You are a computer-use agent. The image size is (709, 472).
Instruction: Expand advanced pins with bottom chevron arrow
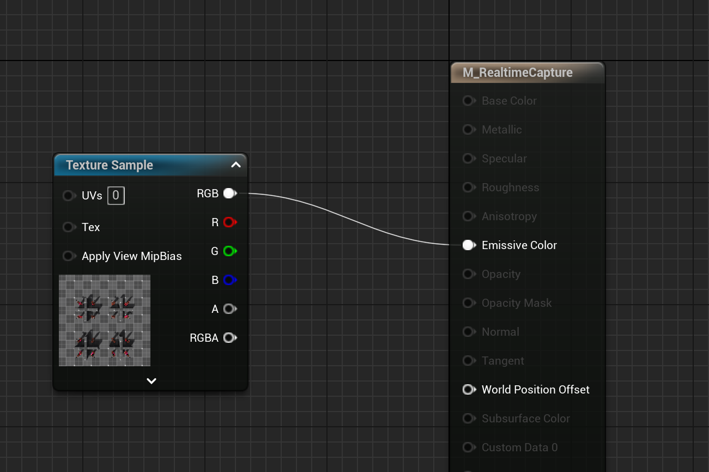click(x=152, y=381)
